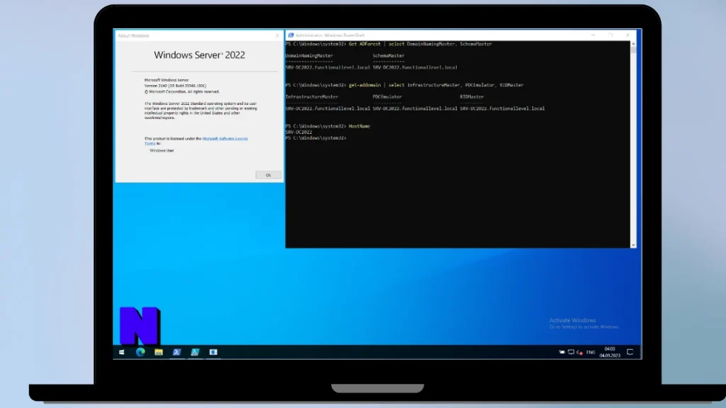Image resolution: width=726 pixels, height=408 pixels.
Task: Open the network display tray icon
Action: (x=571, y=352)
